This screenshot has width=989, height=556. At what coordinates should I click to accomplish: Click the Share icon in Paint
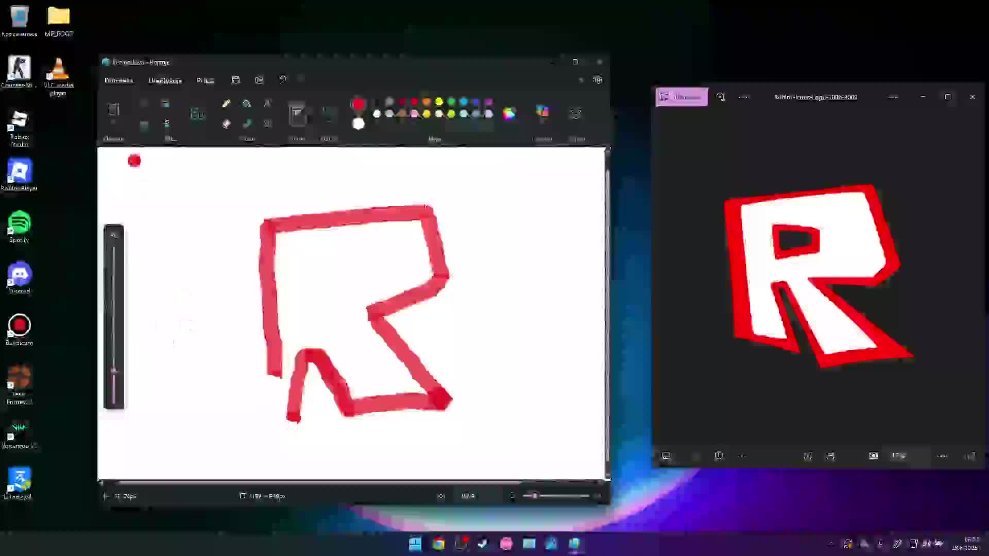(259, 80)
